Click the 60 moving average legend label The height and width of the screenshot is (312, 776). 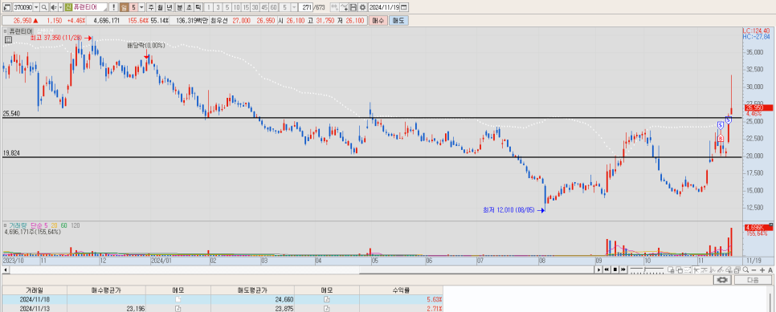[64, 225]
